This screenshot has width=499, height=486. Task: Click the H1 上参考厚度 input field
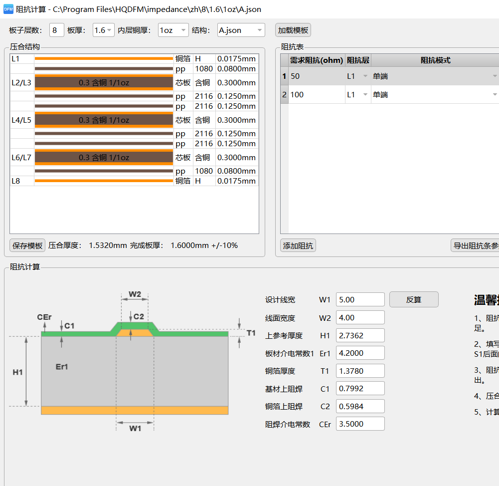coord(360,335)
